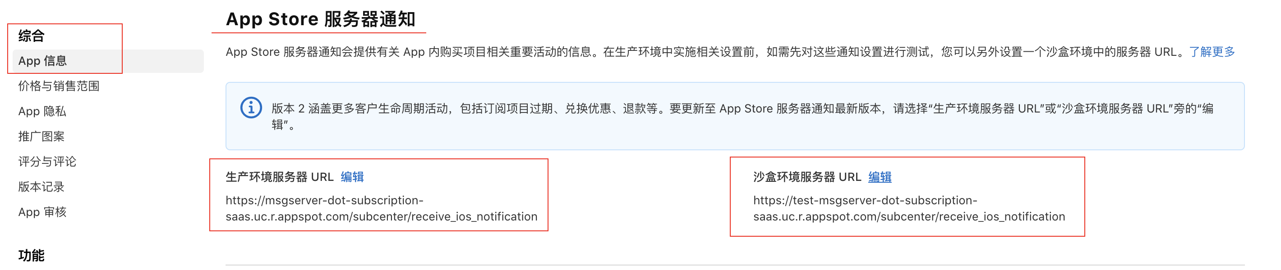Click the App Store 服务器通知 page title

coord(320,19)
